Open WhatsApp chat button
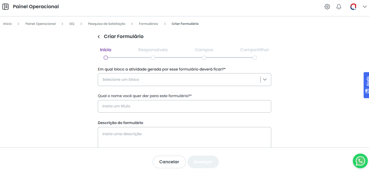369x170 pixels. point(360,161)
